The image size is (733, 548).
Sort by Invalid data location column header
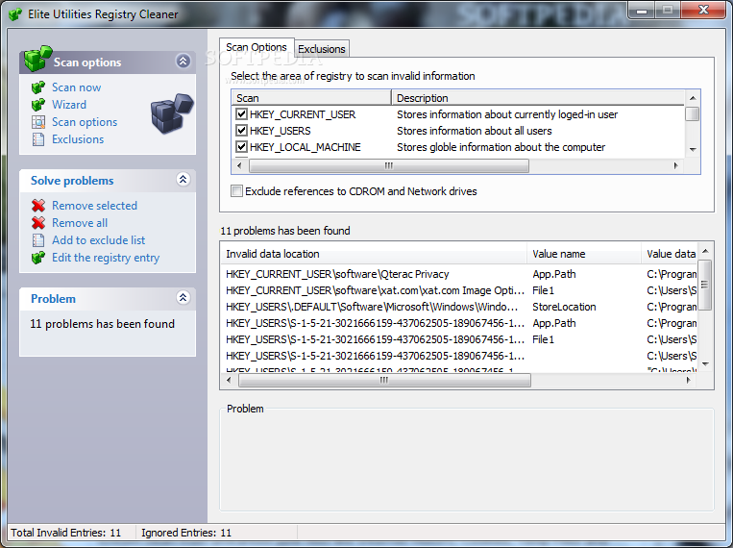point(374,254)
